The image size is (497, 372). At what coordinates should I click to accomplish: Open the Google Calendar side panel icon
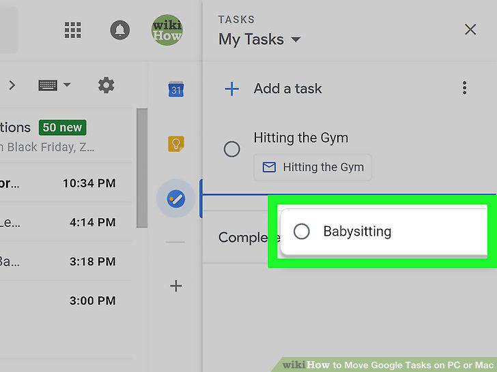click(x=176, y=89)
